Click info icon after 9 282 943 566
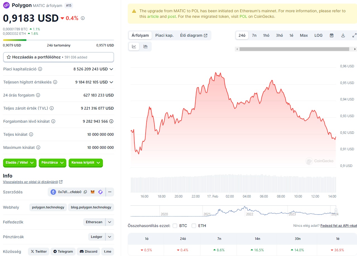Image resolution: width=357 pixels, height=256 pixels. (111, 121)
